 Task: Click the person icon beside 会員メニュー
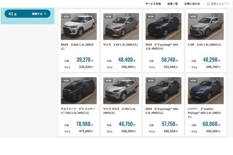coord(208,4)
